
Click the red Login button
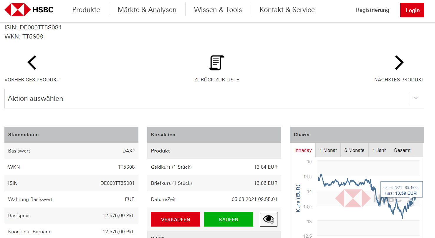[412, 10]
